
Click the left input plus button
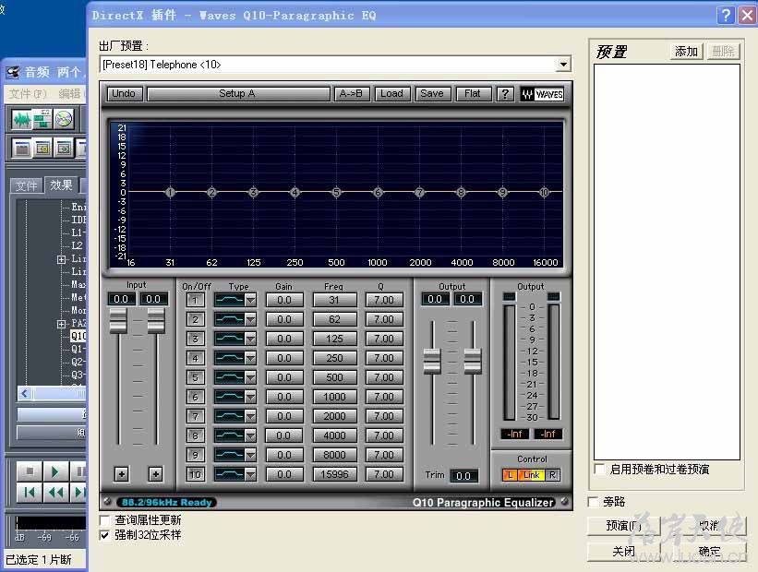click(121, 474)
